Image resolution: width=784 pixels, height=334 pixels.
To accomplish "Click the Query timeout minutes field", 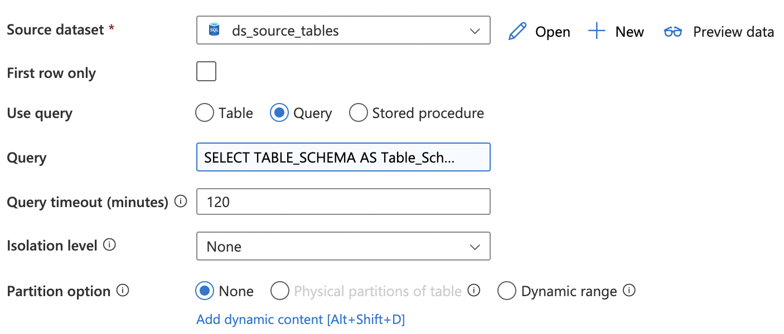I will [x=343, y=202].
